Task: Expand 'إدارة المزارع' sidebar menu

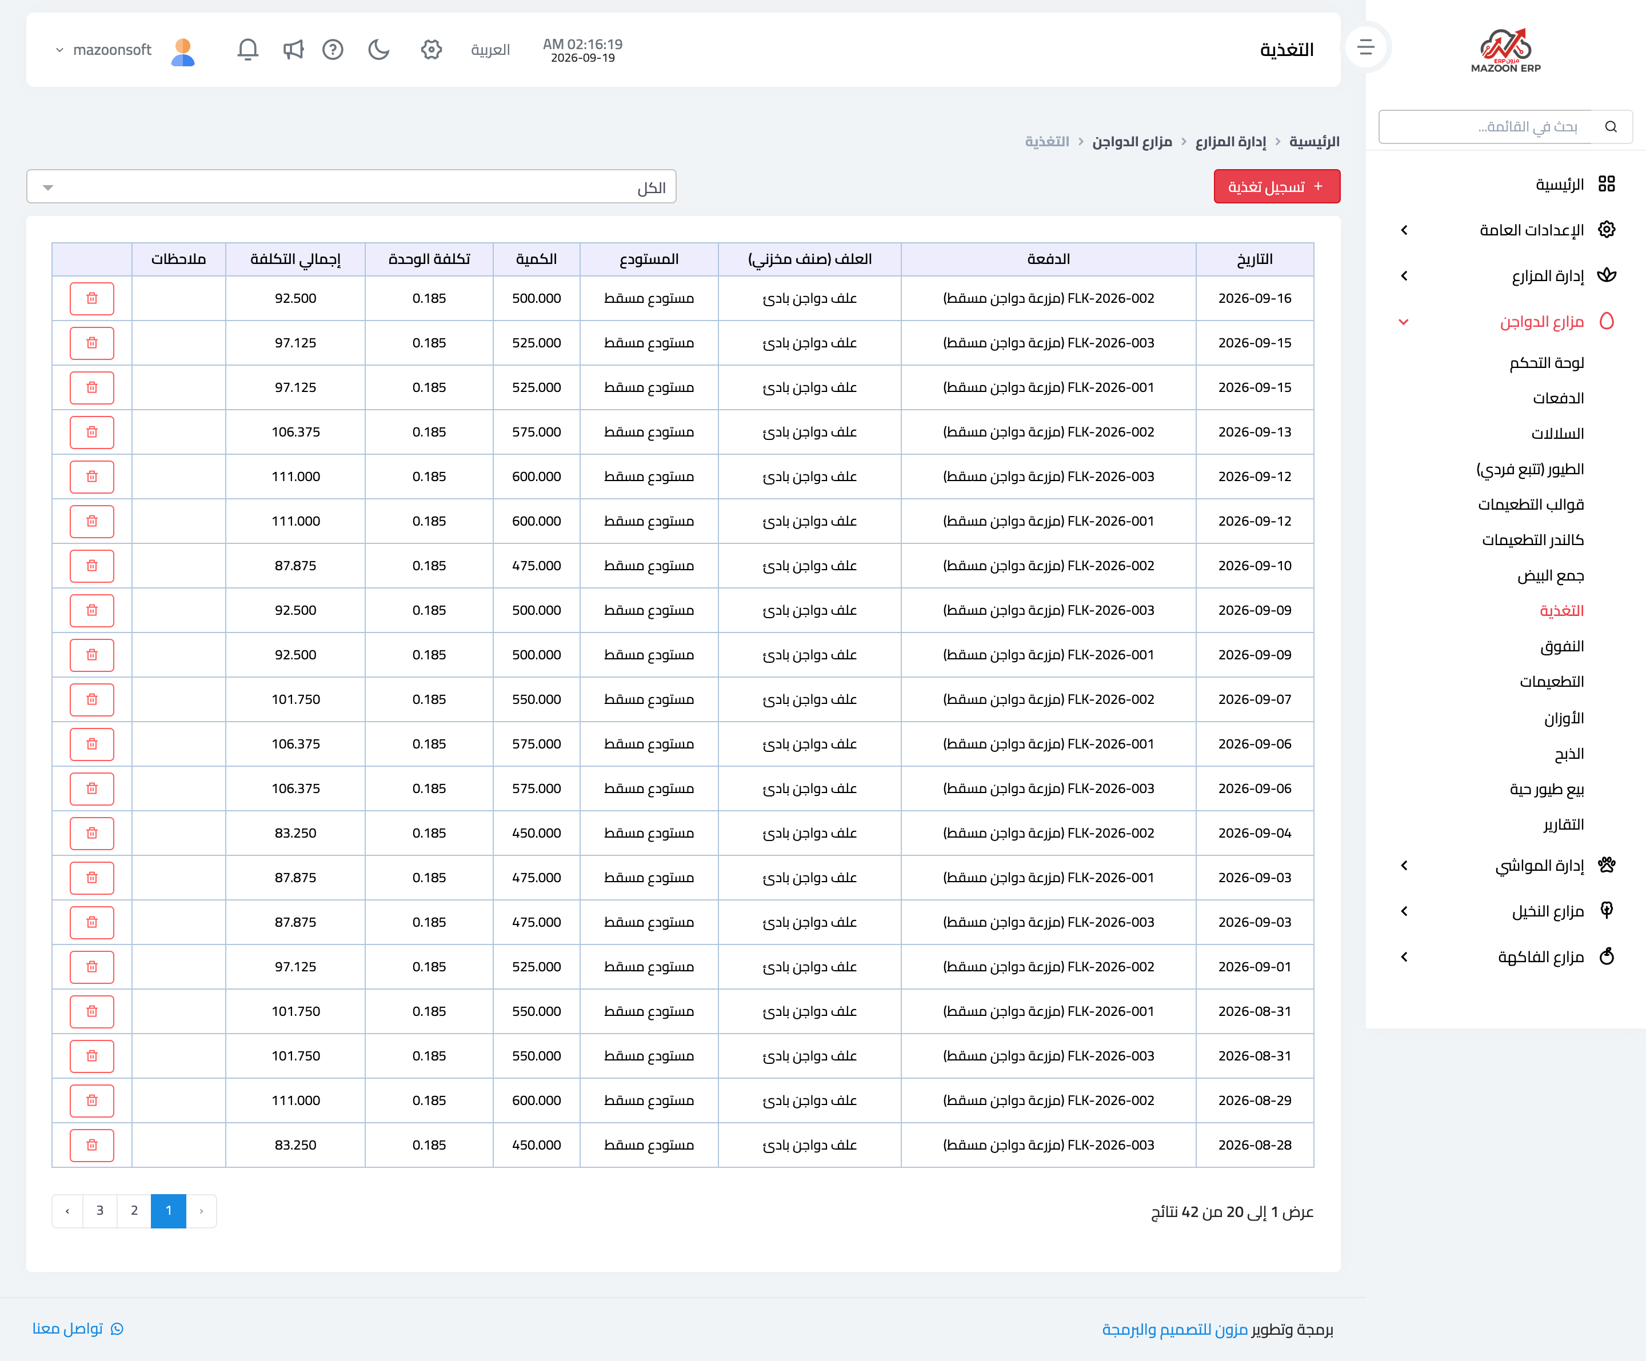Action: (1506, 276)
